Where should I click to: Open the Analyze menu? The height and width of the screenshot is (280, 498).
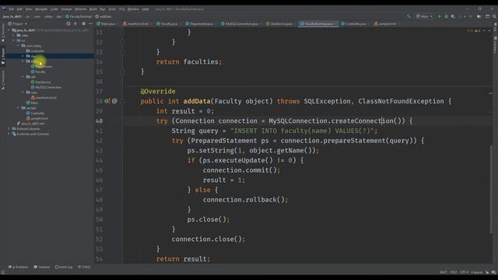tap(66, 9)
